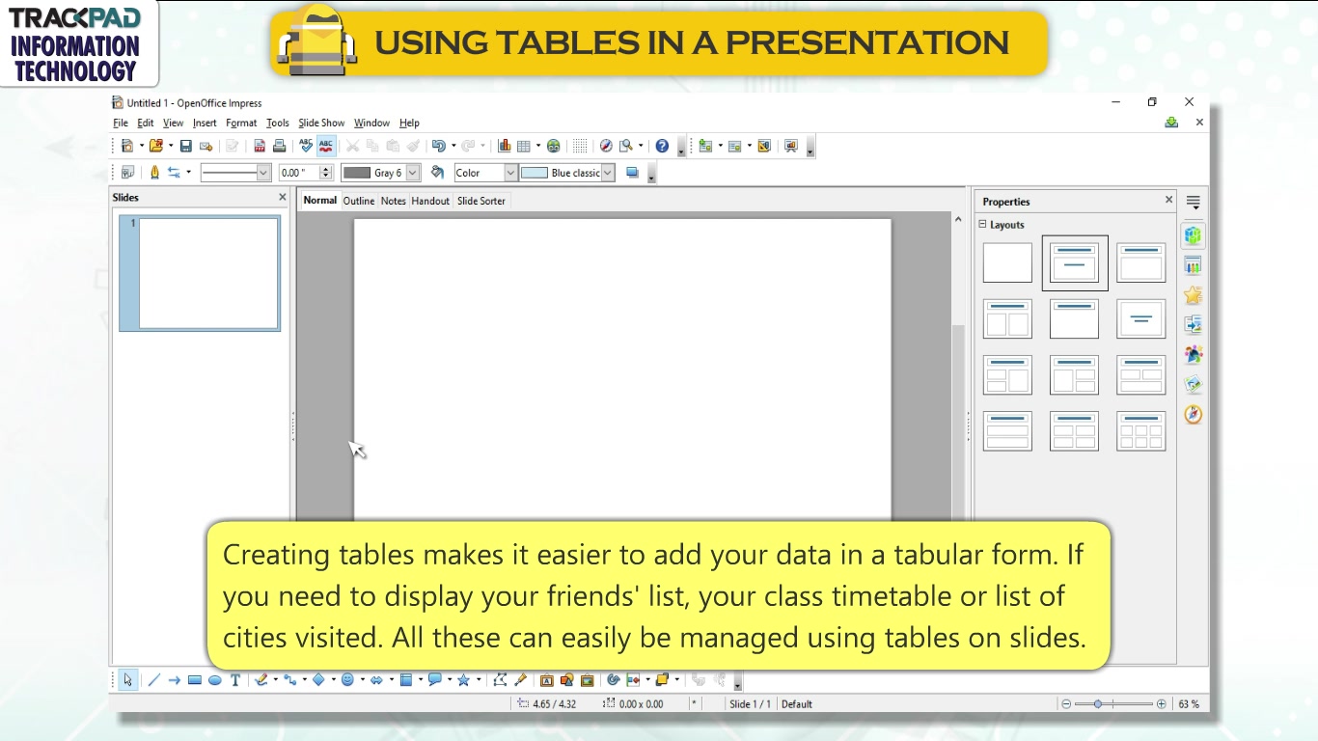Switch to the Handout tab
The width and height of the screenshot is (1318, 741).
tap(430, 201)
